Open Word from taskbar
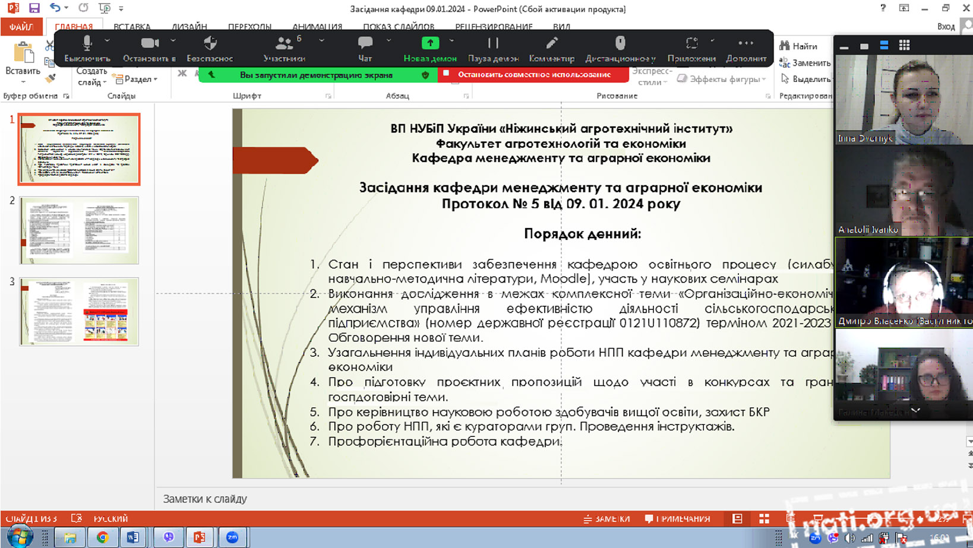 133,537
